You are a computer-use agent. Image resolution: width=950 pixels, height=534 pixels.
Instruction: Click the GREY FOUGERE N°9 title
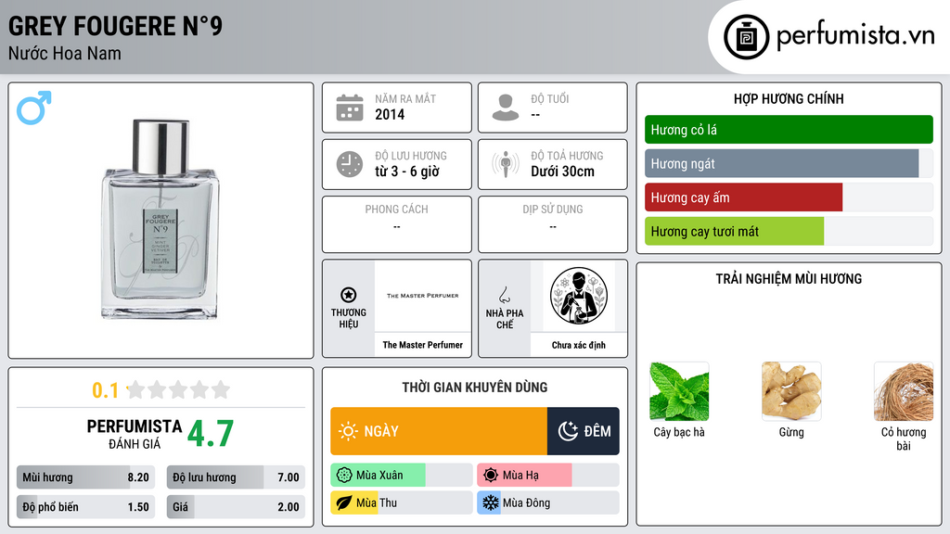click(115, 26)
